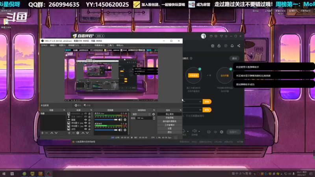Open the gear settings icon in the Douyu bottom bar
This screenshot has width=315, height=177.
click(x=222, y=132)
